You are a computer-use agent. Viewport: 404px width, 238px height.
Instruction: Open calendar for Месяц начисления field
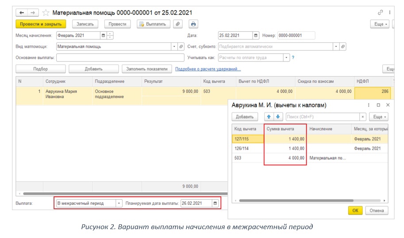pyautogui.click(x=103, y=35)
